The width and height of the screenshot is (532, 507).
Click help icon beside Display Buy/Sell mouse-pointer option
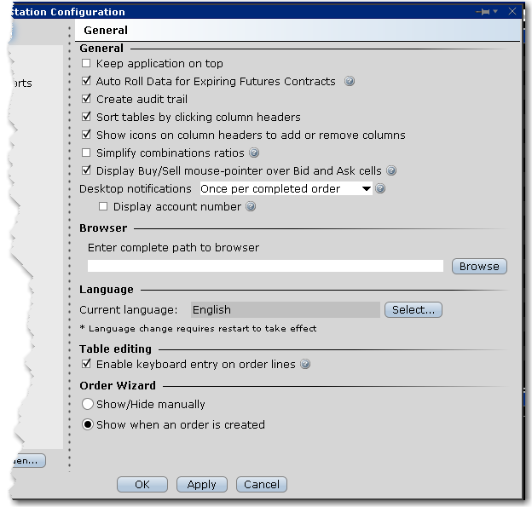click(x=391, y=171)
